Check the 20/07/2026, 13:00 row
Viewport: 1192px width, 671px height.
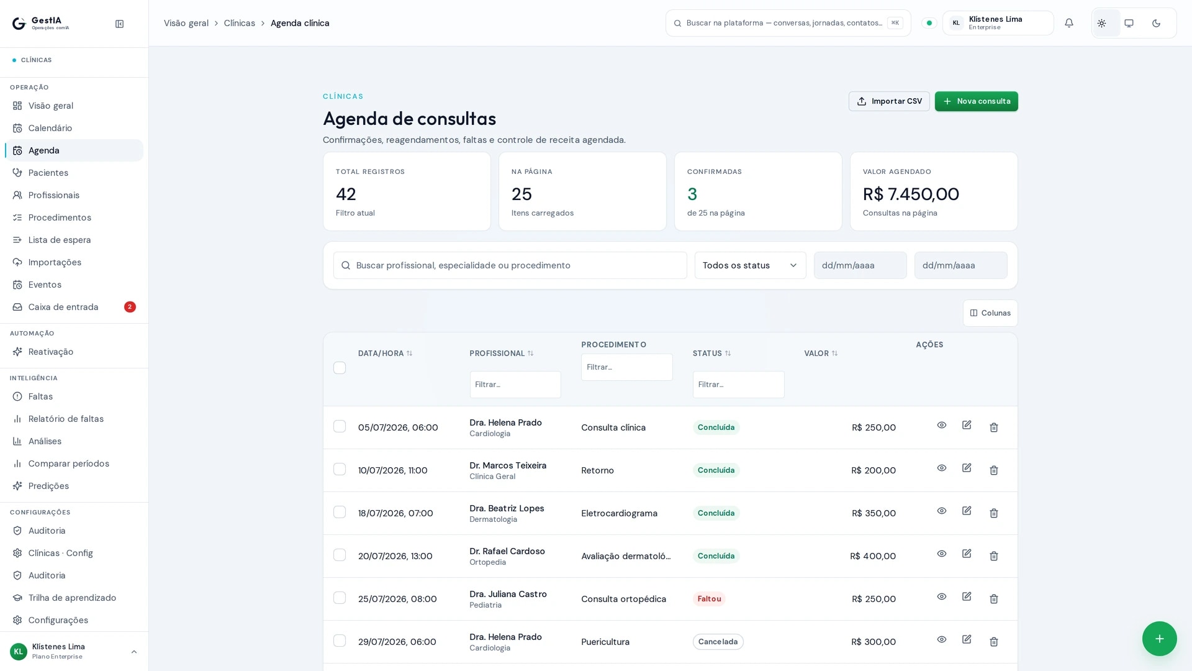coord(340,555)
